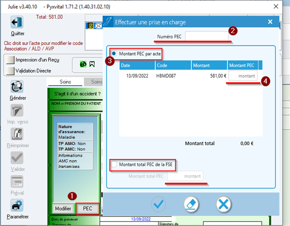This screenshot has height=226, width=290.
Task: Click the TP AMC: Non line
Action: (72, 149)
